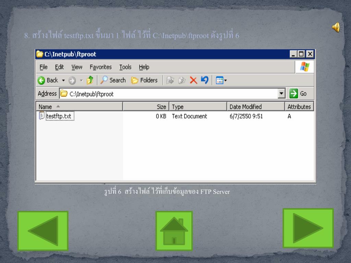The width and height of the screenshot is (351, 263).
Task: Click the grayed Forward arrow icon
Action: pos(72,80)
